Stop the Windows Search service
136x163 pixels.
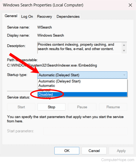51,107
